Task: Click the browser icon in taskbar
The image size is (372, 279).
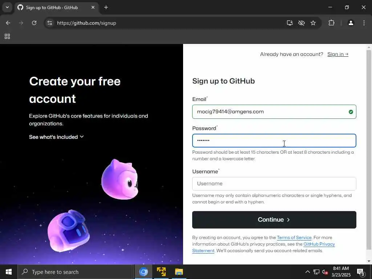Action: (x=143, y=272)
